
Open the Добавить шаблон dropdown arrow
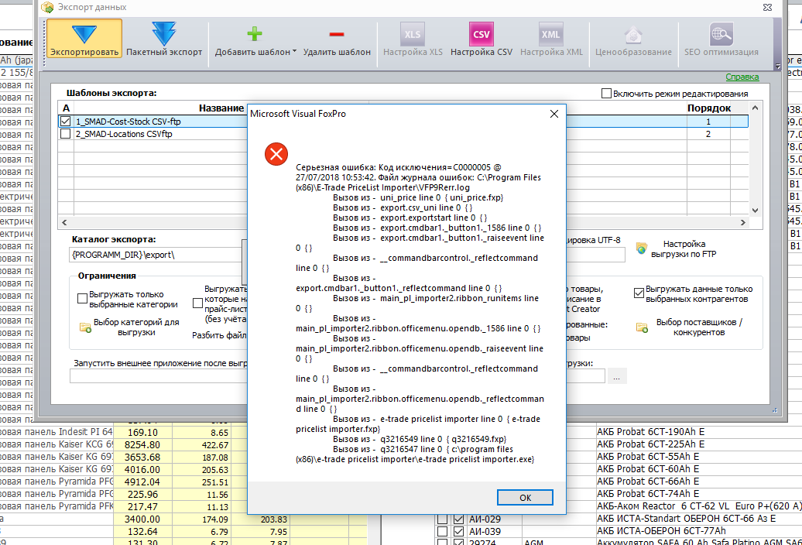click(295, 52)
